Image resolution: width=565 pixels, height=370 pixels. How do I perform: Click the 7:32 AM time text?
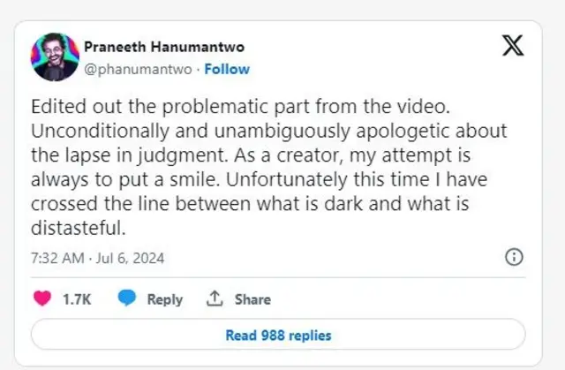click(x=56, y=259)
